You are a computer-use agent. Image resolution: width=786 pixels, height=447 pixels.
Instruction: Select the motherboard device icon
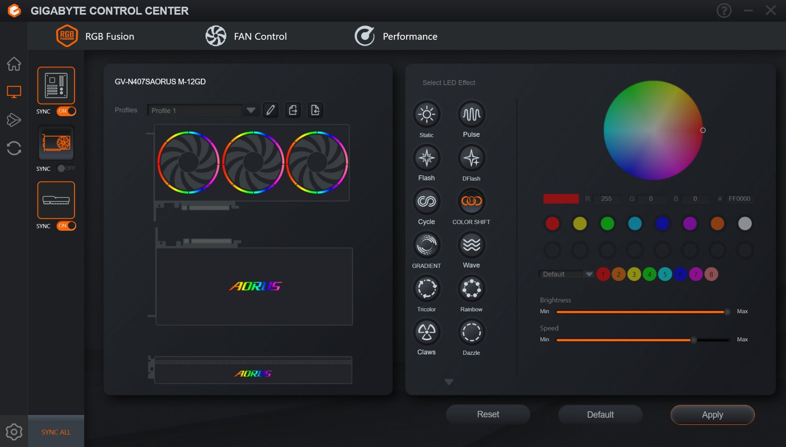tap(56, 85)
